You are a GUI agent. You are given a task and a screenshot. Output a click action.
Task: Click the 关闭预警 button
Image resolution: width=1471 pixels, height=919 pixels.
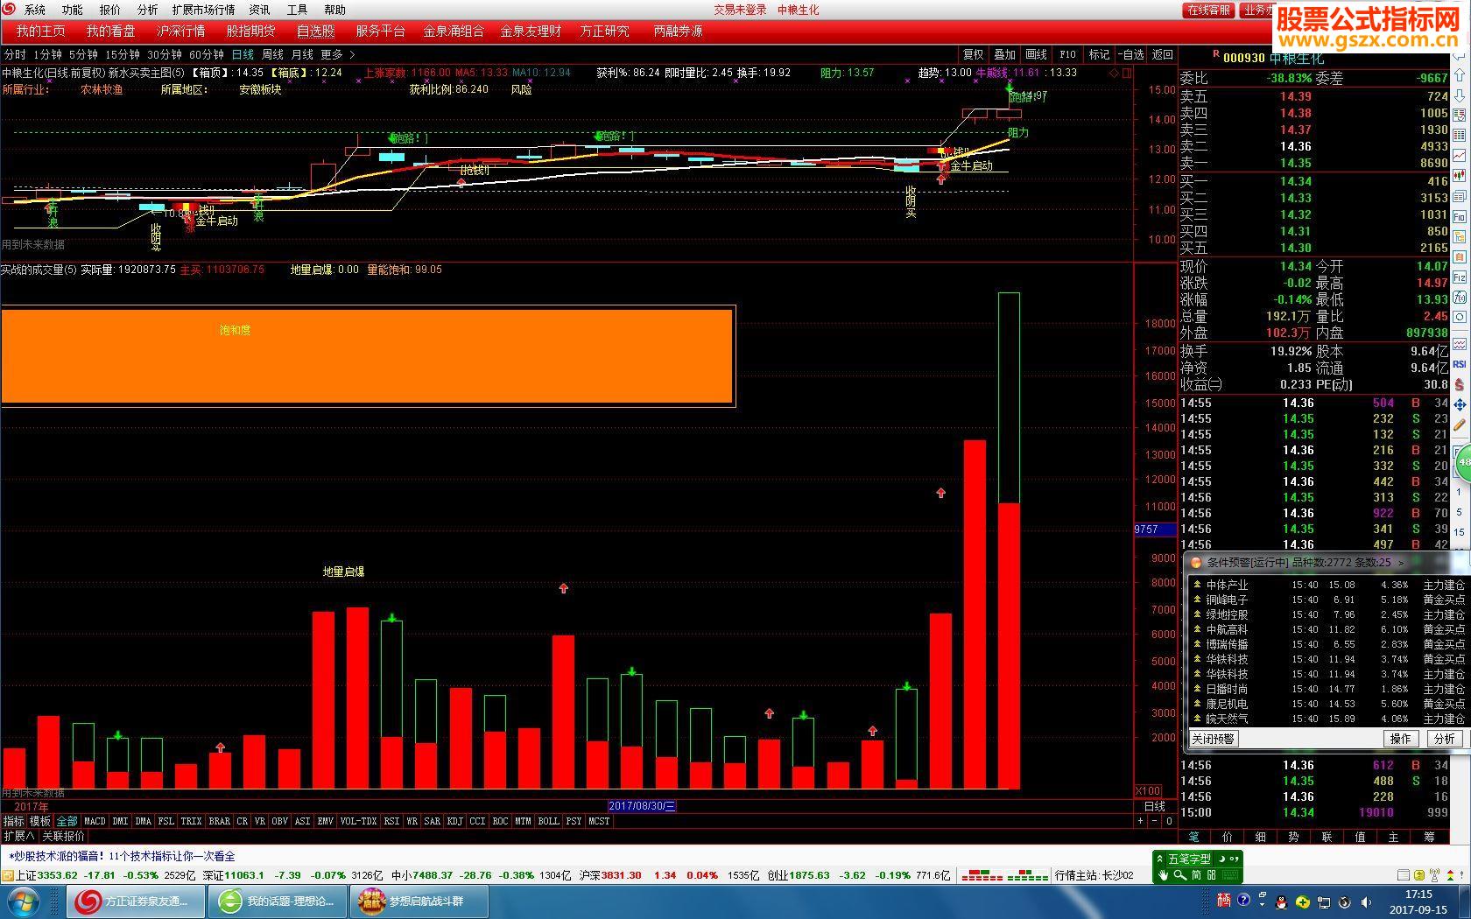pos(1213,739)
